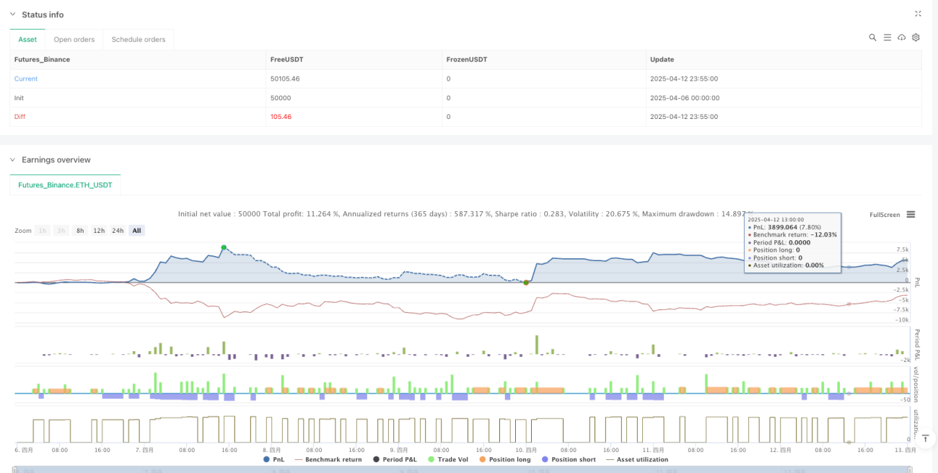Image resolution: width=938 pixels, height=473 pixels.
Task: Click the cloud download icon
Action: coord(901,37)
